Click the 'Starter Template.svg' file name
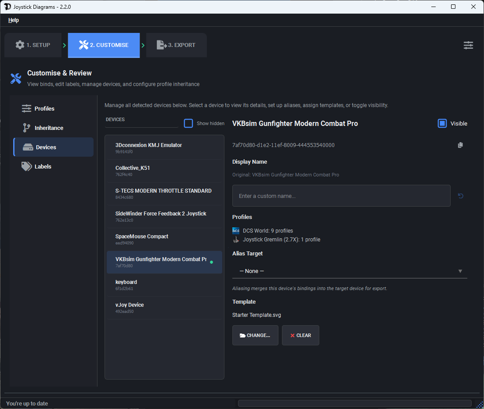Image resolution: width=484 pixels, height=409 pixels. click(x=256, y=315)
